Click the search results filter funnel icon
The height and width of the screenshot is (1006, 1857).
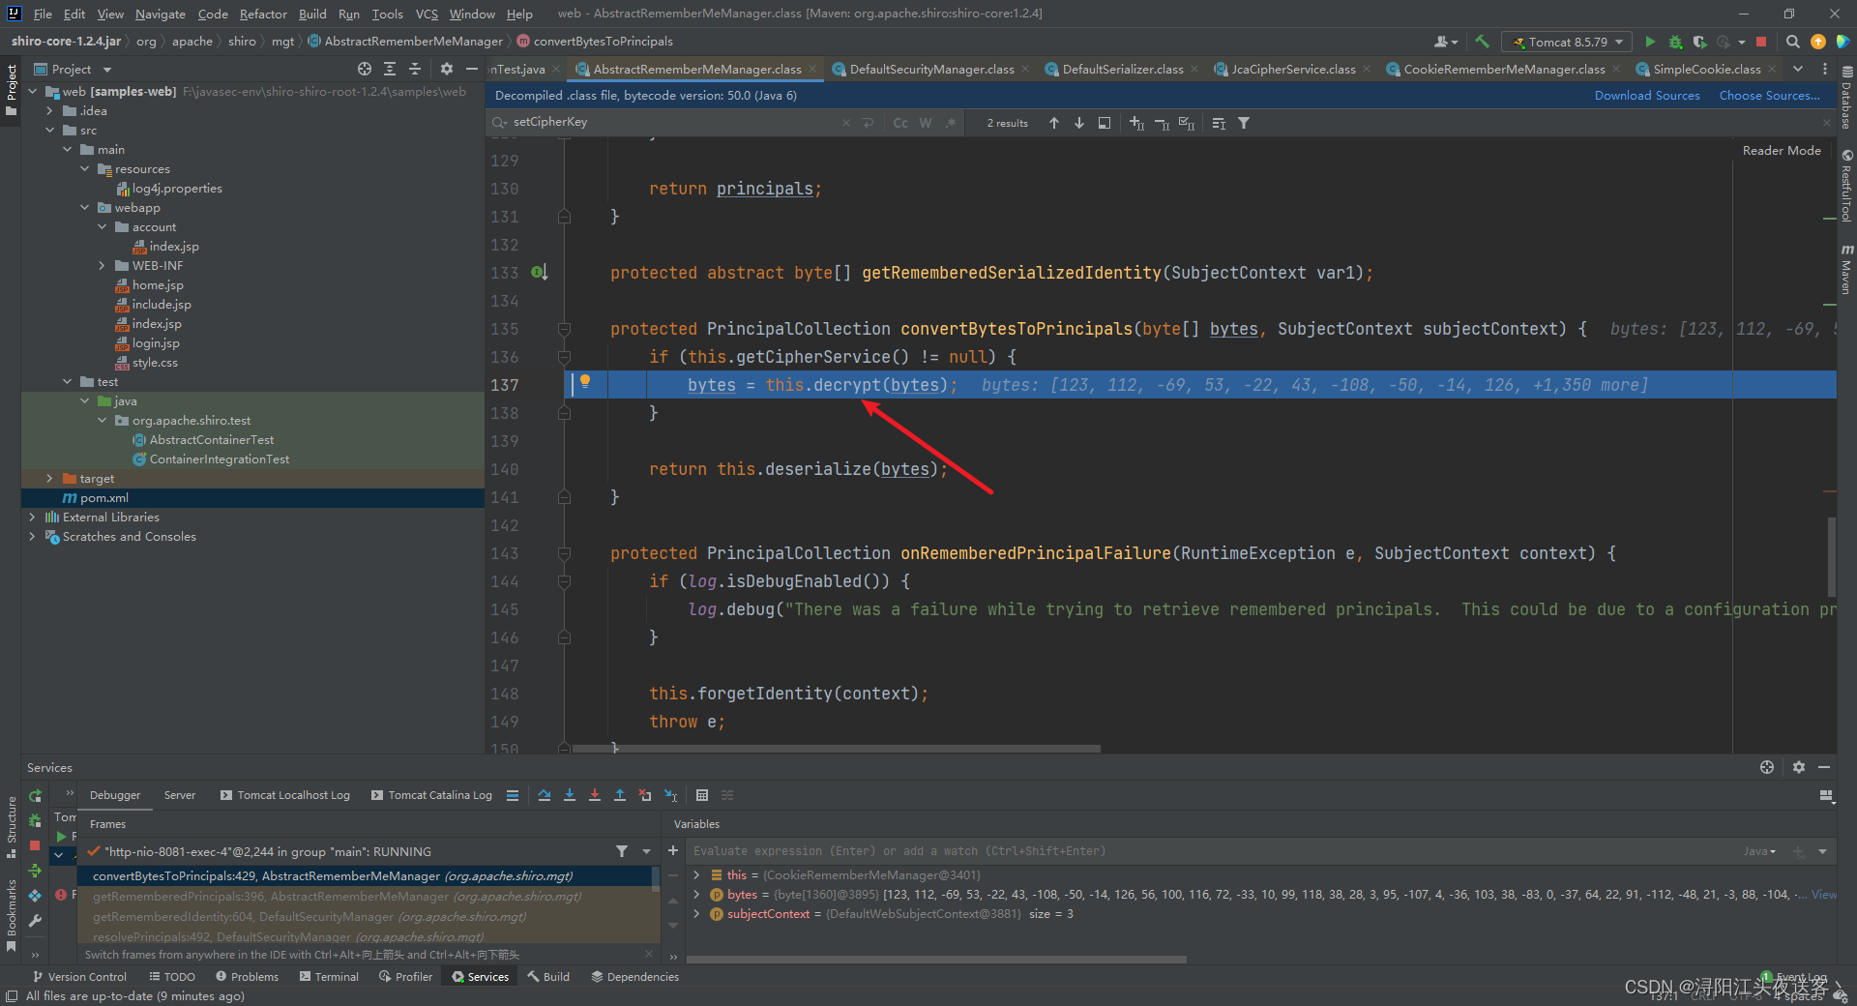point(1244,123)
